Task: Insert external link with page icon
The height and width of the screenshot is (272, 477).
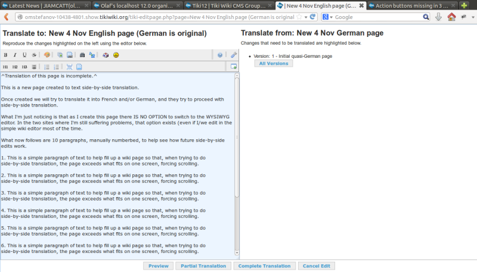Action: (x=70, y=55)
